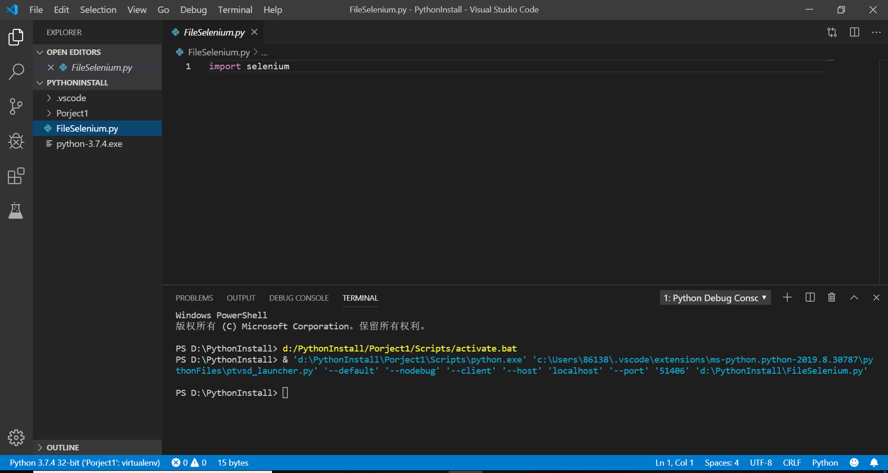888x473 pixels.
Task: Open editor More Actions ellipsis
Action: pyautogui.click(x=876, y=32)
